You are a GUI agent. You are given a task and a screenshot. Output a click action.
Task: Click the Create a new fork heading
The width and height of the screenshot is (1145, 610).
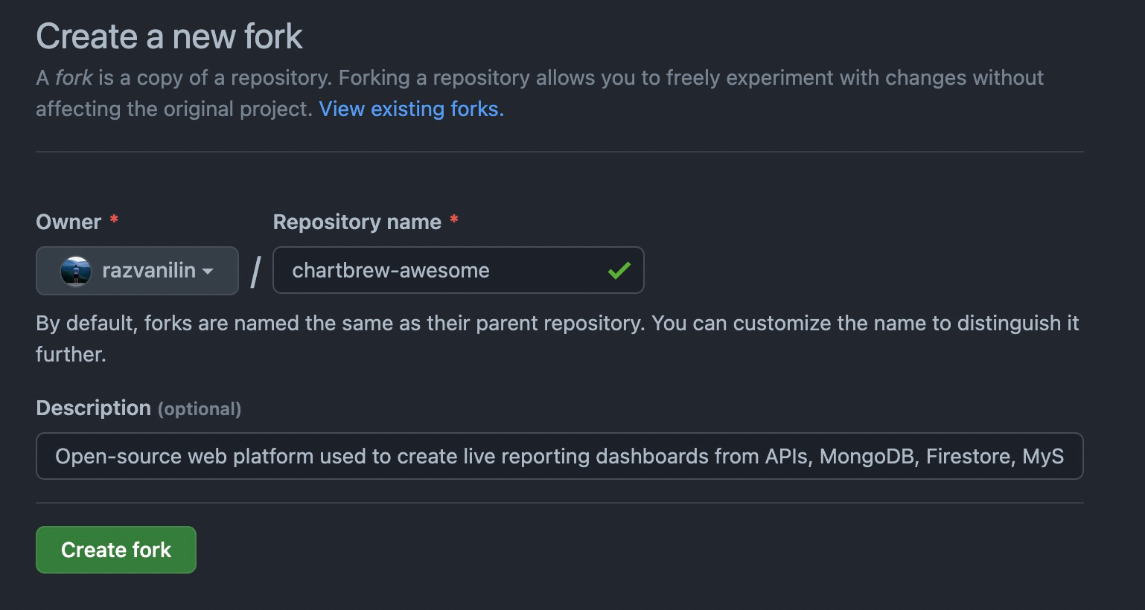169,36
